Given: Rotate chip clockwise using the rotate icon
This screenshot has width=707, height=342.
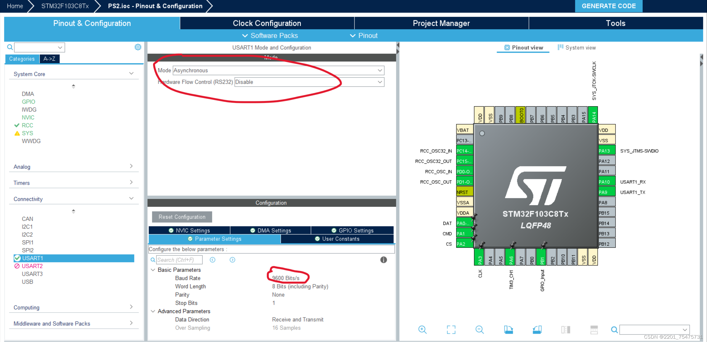Looking at the screenshot, I should click(x=508, y=330).
